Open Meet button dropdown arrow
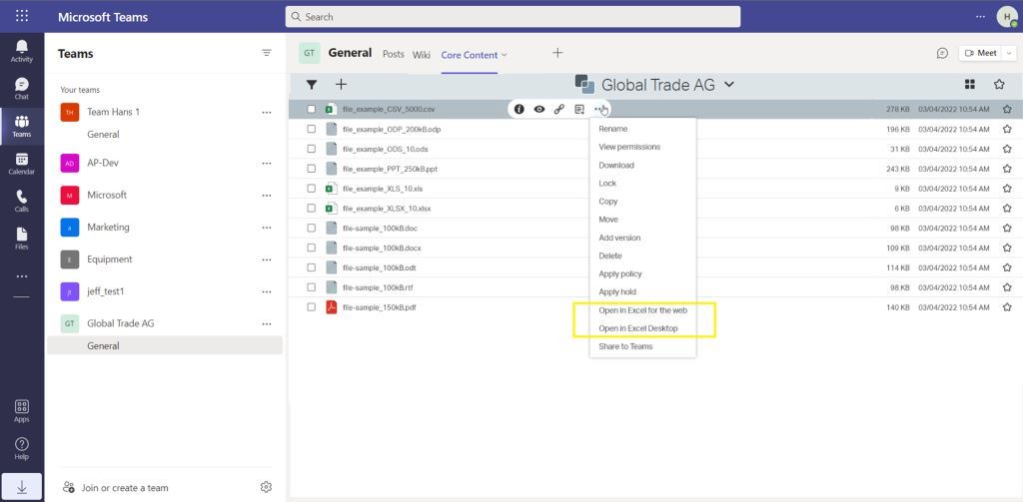 pyautogui.click(x=1011, y=54)
